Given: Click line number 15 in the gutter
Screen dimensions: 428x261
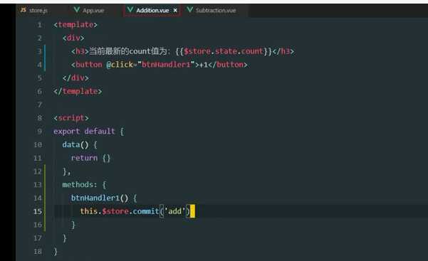Looking at the screenshot, I should pos(38,211).
